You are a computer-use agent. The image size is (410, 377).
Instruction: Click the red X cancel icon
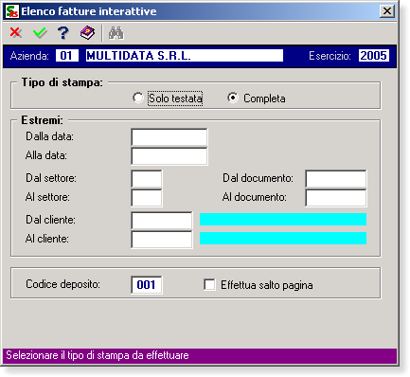pos(15,32)
